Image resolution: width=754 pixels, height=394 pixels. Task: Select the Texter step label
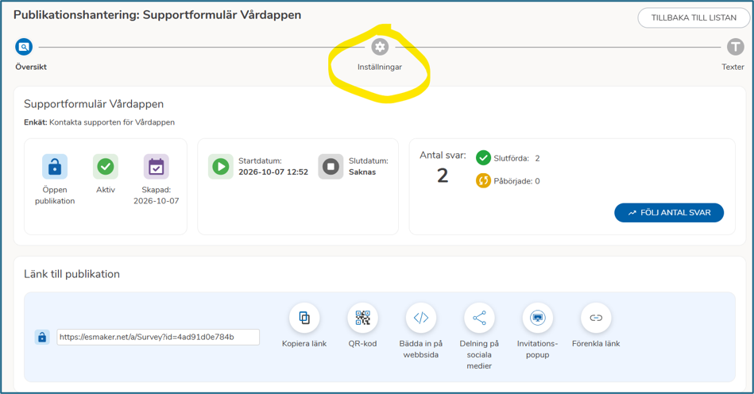pos(733,67)
